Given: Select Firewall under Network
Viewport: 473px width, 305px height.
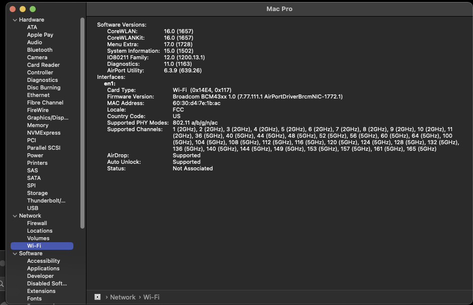Looking at the screenshot, I should coord(37,223).
